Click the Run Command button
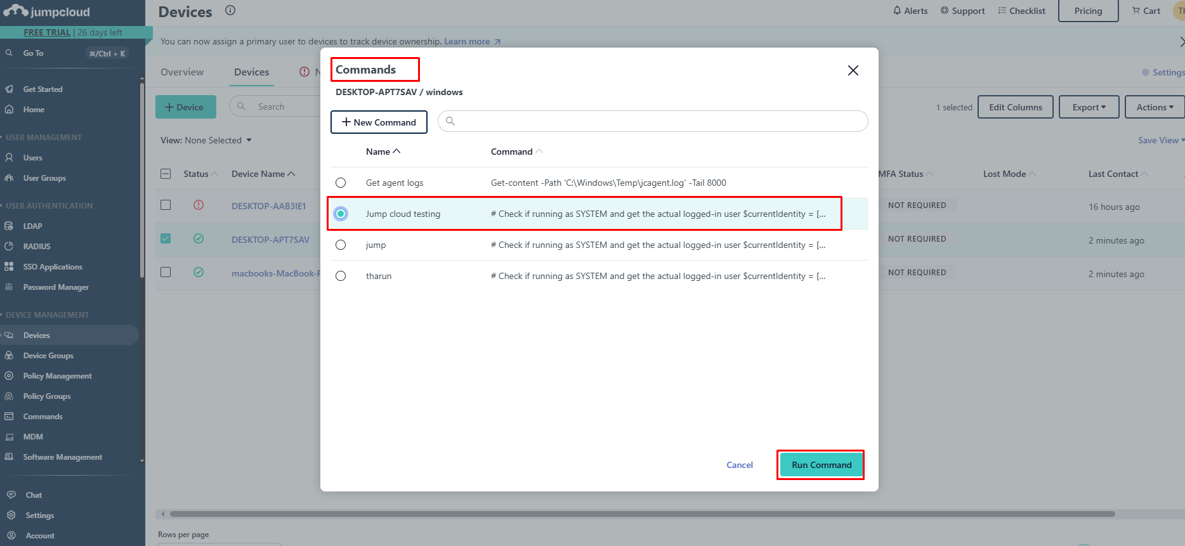 pos(821,465)
